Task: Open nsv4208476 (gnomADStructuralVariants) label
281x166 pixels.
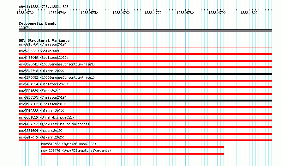Action: point(76,151)
